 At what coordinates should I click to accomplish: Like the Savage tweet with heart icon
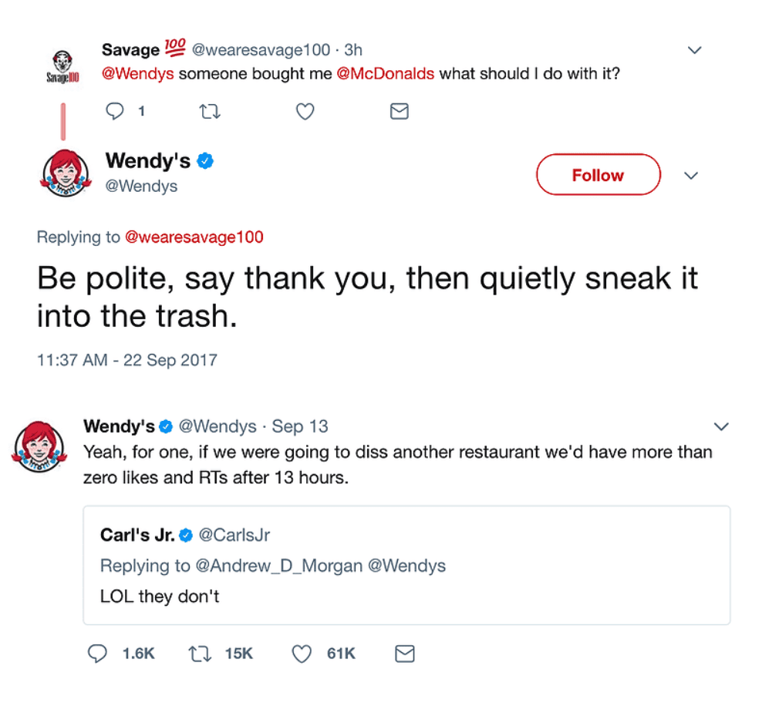(x=305, y=111)
